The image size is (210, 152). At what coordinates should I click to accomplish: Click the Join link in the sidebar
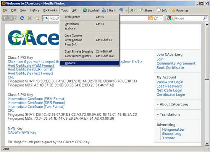(x=160, y=59)
